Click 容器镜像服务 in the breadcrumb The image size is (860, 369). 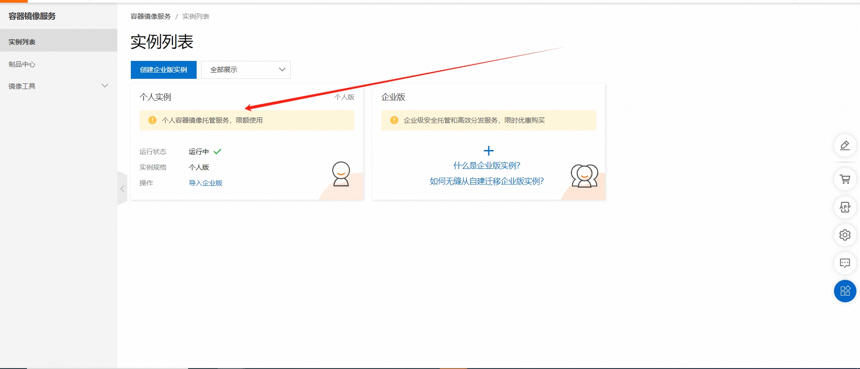(x=150, y=17)
